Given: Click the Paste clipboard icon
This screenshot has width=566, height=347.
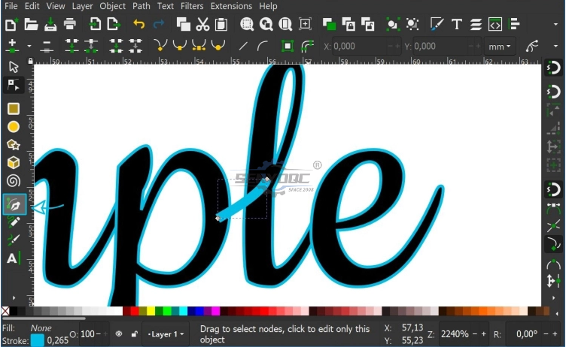Looking at the screenshot, I should [x=221, y=24].
